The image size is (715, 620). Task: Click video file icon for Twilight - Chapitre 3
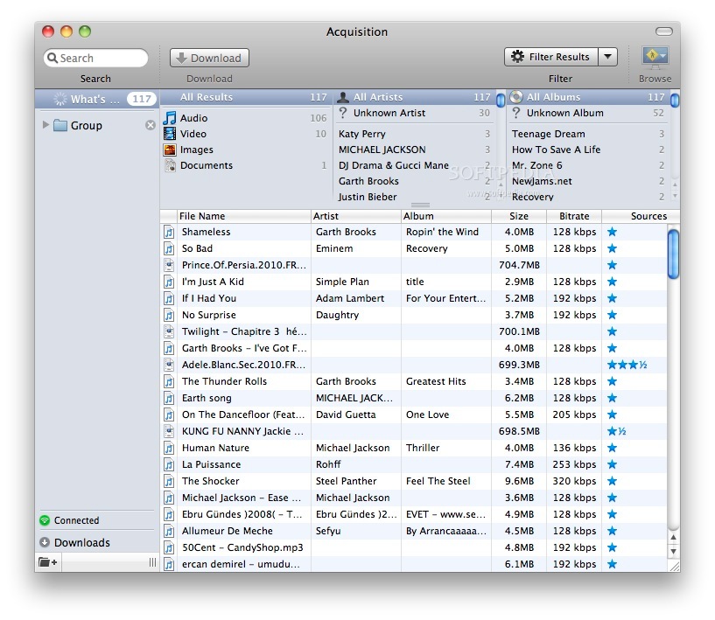[x=169, y=331]
